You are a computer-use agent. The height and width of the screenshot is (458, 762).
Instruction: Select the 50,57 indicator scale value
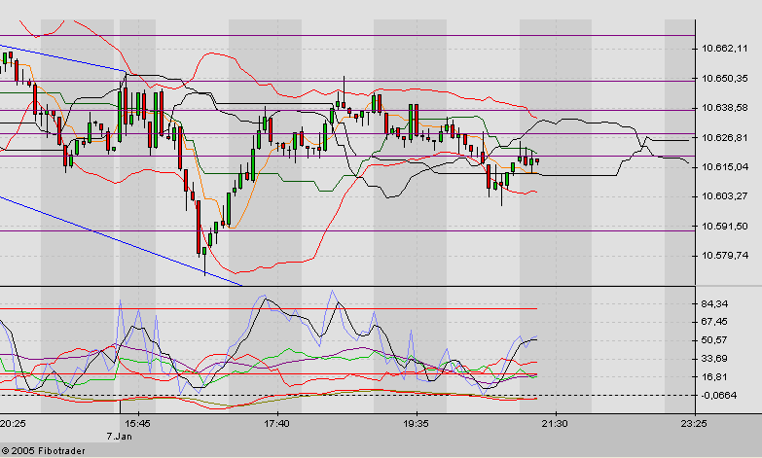tap(715, 340)
